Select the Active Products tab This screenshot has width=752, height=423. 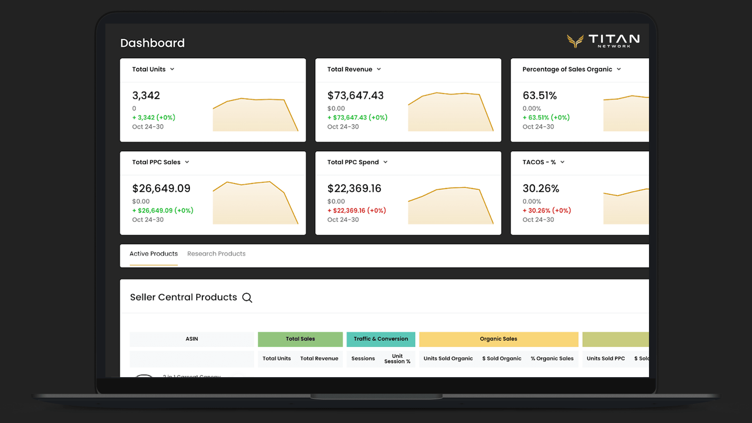point(154,254)
